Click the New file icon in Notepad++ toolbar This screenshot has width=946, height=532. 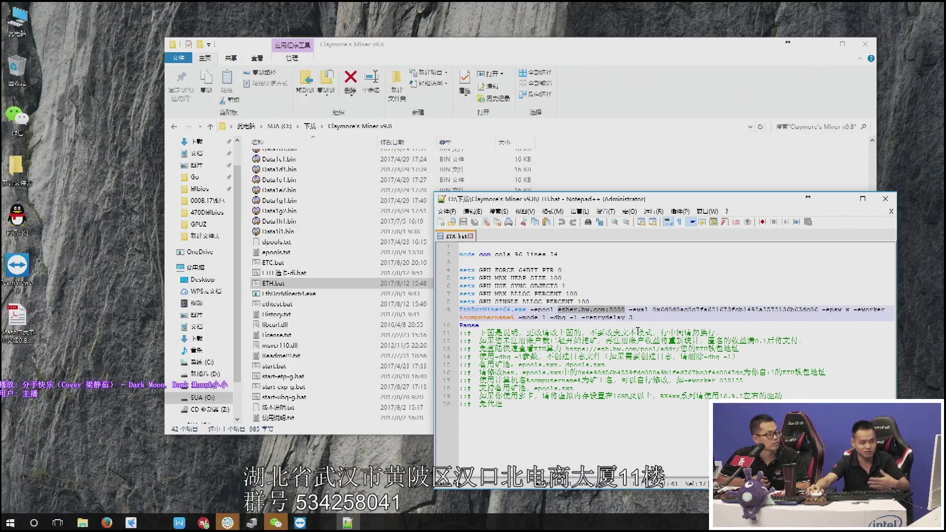click(441, 222)
